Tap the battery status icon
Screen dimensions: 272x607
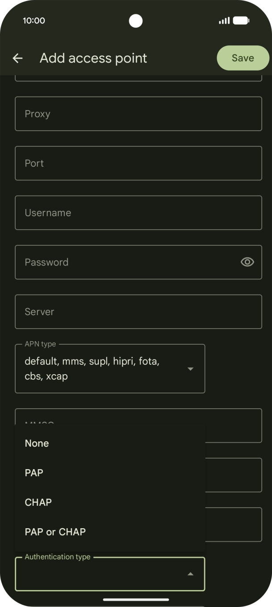(241, 21)
